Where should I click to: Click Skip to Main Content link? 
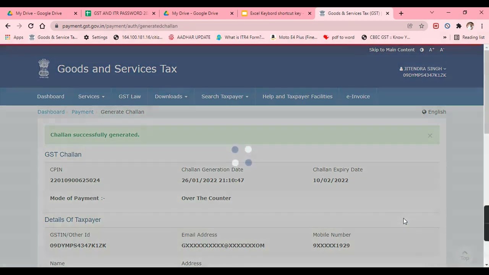tap(392, 50)
